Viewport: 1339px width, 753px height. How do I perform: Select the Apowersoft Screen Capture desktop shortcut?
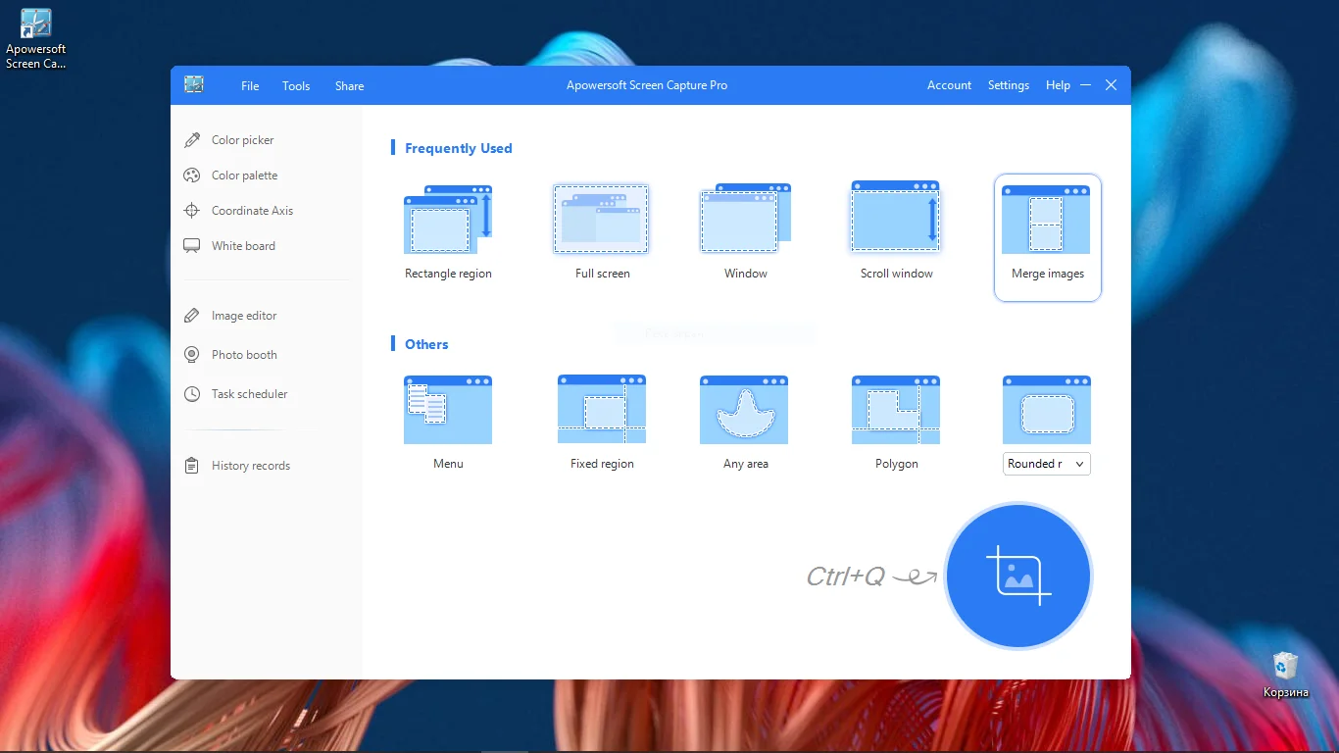click(x=36, y=39)
